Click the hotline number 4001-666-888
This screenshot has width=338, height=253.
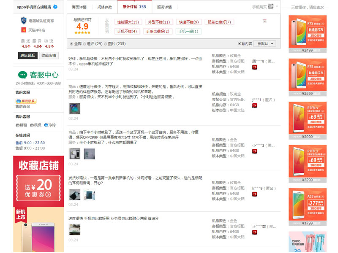point(49,83)
